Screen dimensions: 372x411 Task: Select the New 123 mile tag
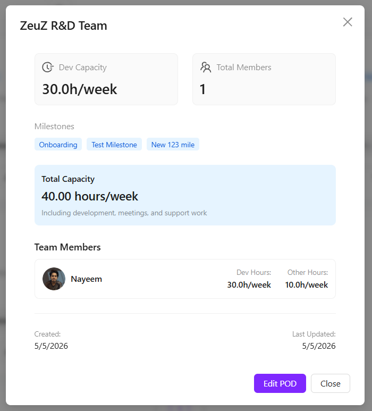(x=173, y=145)
